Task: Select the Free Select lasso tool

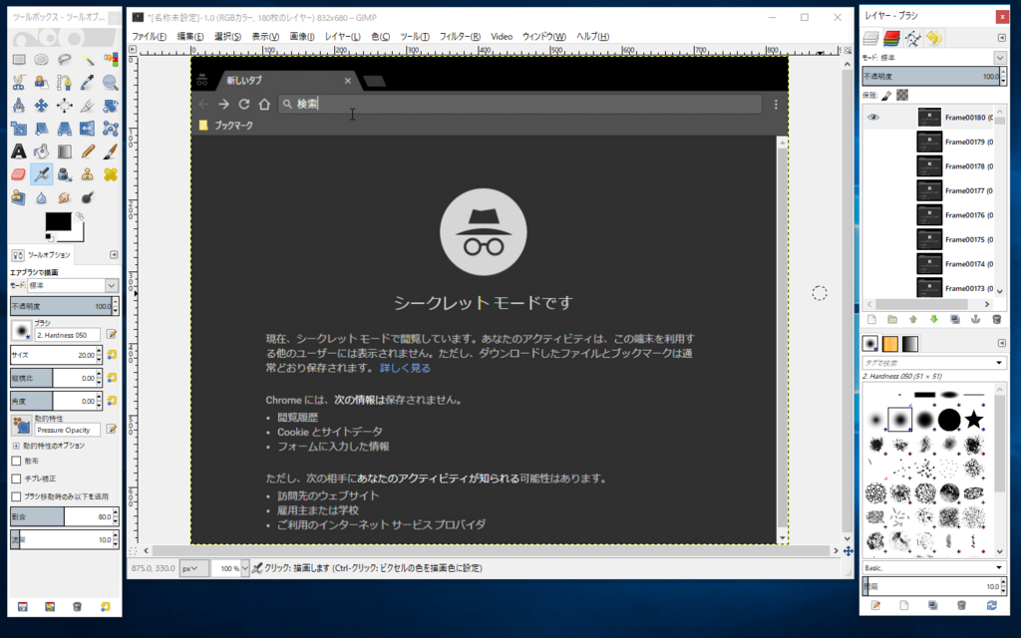Action: coord(65,60)
